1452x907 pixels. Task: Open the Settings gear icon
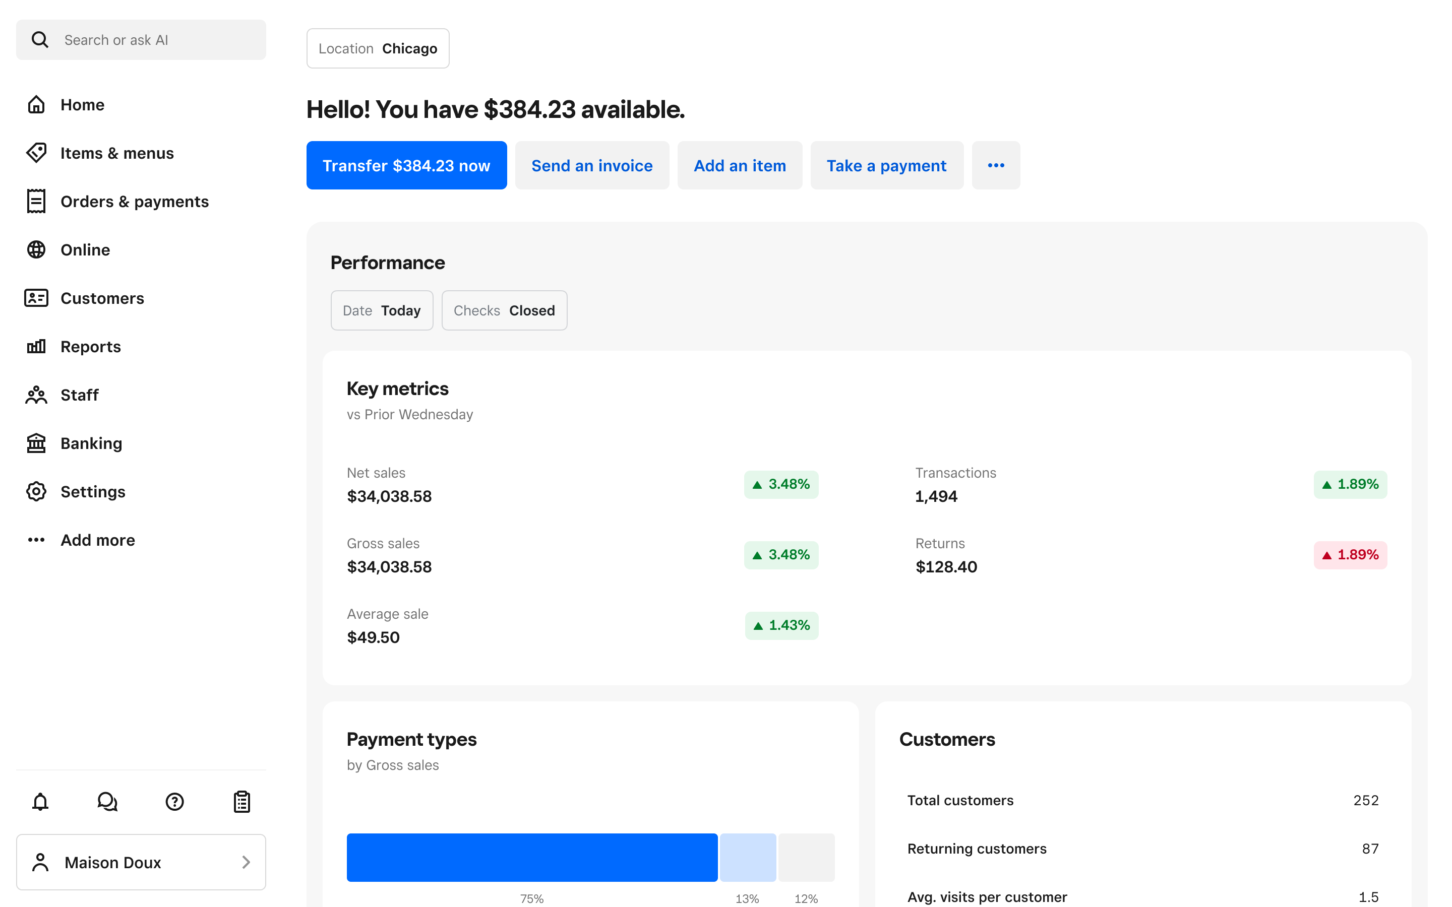36,491
